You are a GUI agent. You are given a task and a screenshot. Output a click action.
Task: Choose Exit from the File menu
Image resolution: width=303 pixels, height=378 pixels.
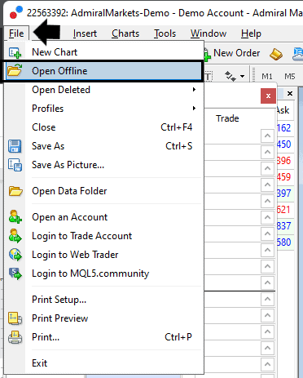pyautogui.click(x=103, y=363)
